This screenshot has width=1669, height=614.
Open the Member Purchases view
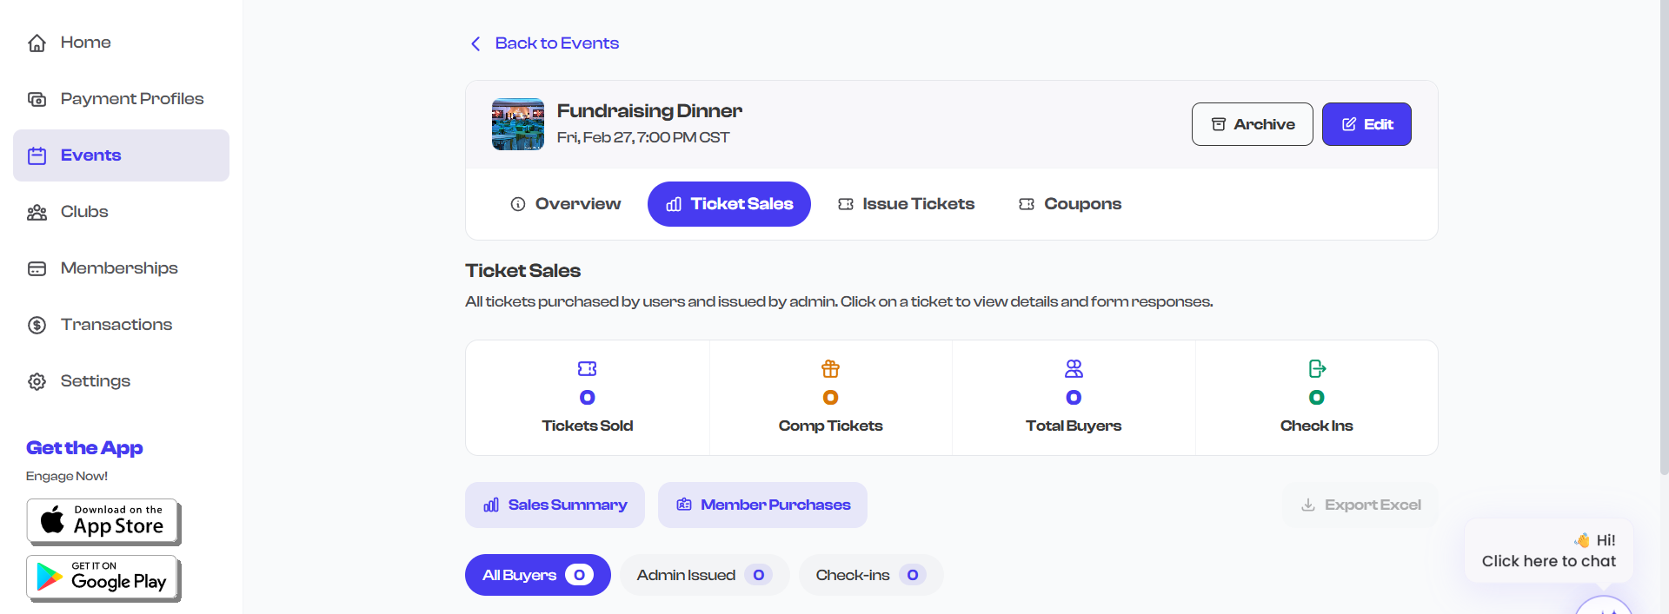pos(762,505)
